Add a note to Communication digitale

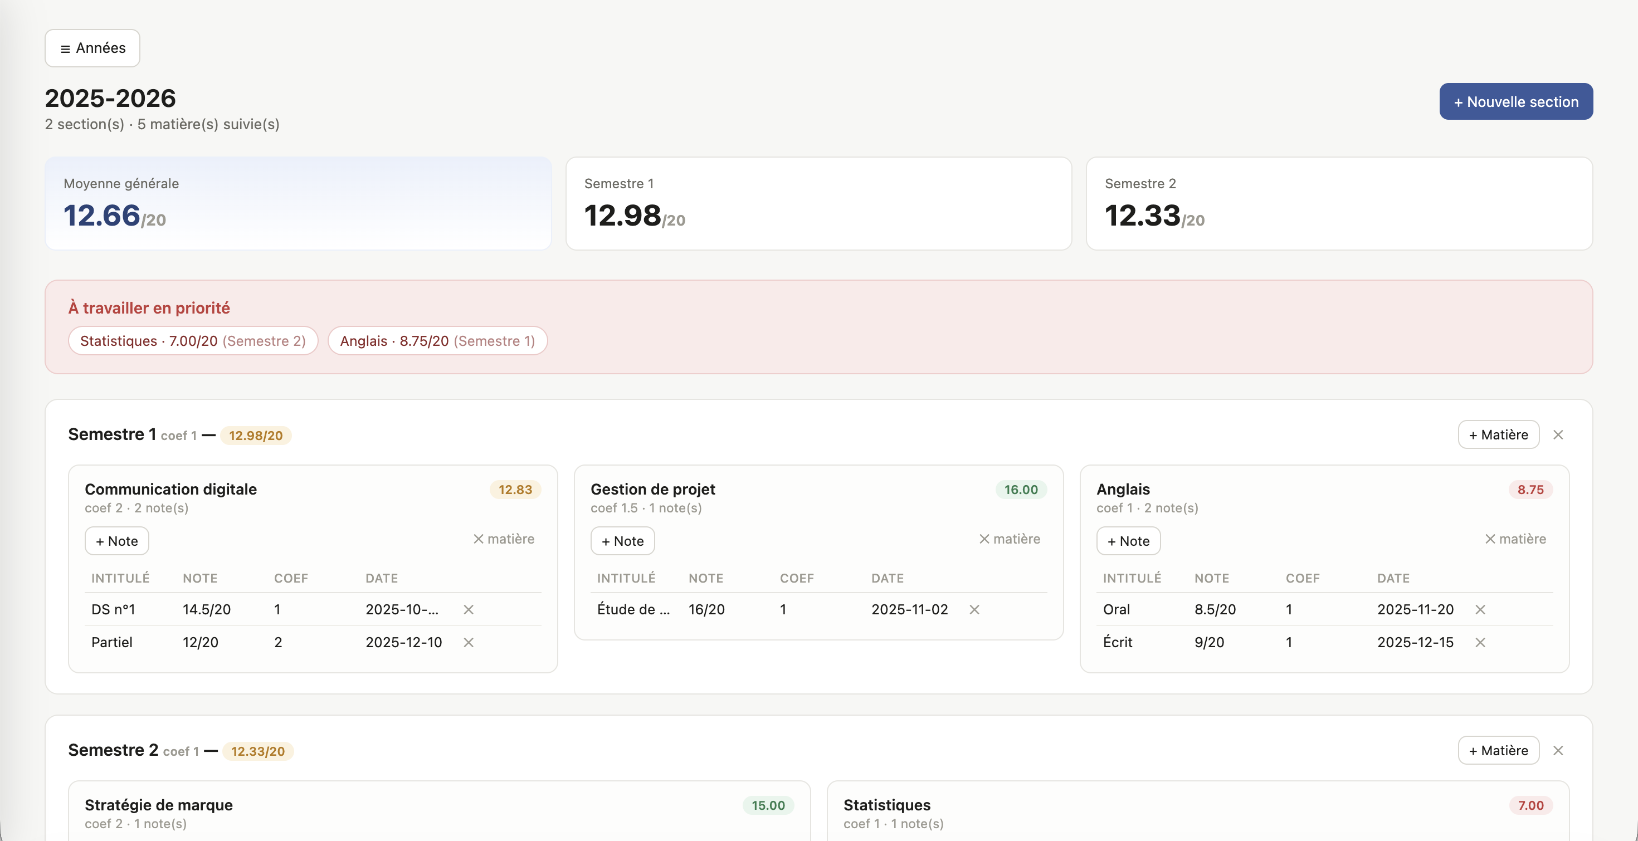(x=117, y=541)
